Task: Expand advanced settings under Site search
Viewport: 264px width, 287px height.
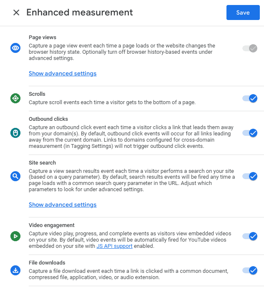Action: (63, 205)
